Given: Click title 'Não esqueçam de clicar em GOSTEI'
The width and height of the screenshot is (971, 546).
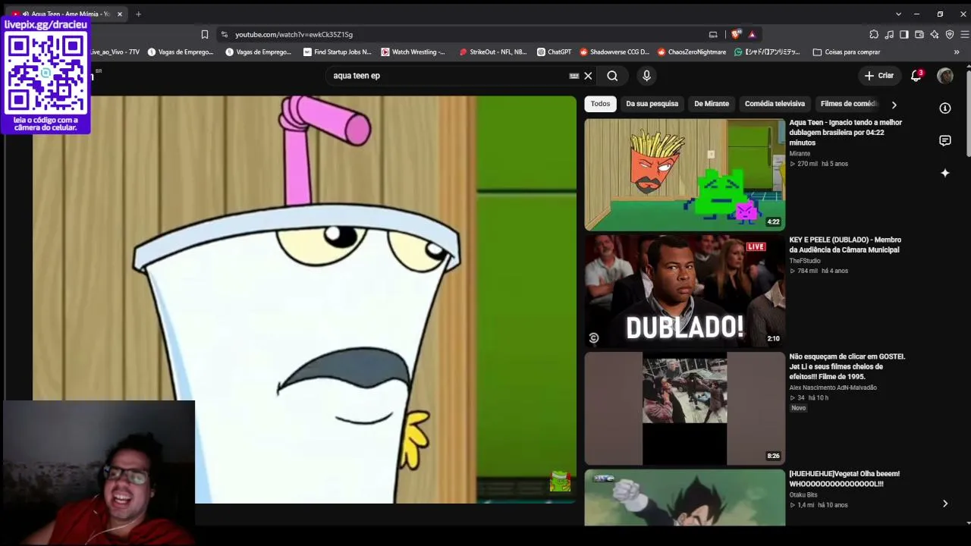Looking at the screenshot, I should 847,366.
